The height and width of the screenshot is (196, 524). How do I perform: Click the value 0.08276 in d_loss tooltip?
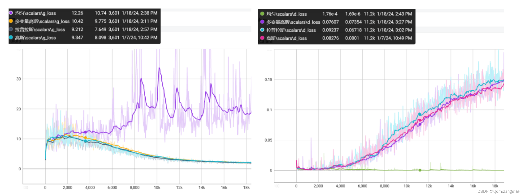point(331,38)
